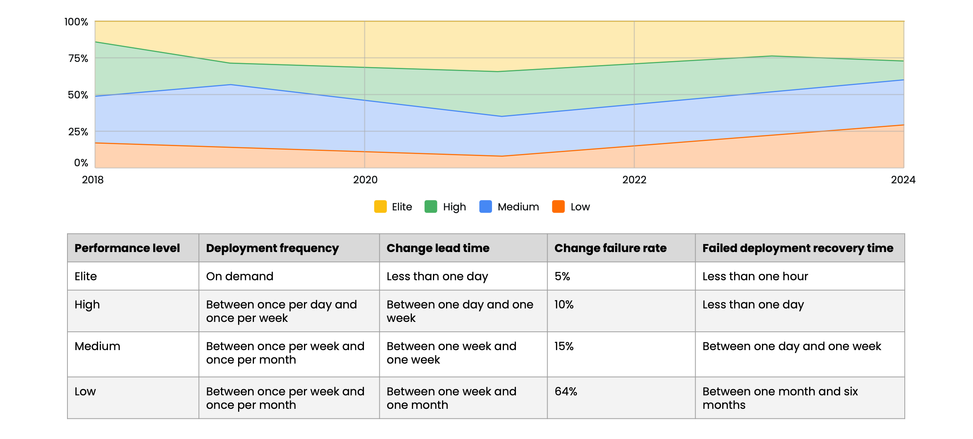Image resolution: width=973 pixels, height=439 pixels.
Task: Click the Performance level column header
Action: pos(127,248)
